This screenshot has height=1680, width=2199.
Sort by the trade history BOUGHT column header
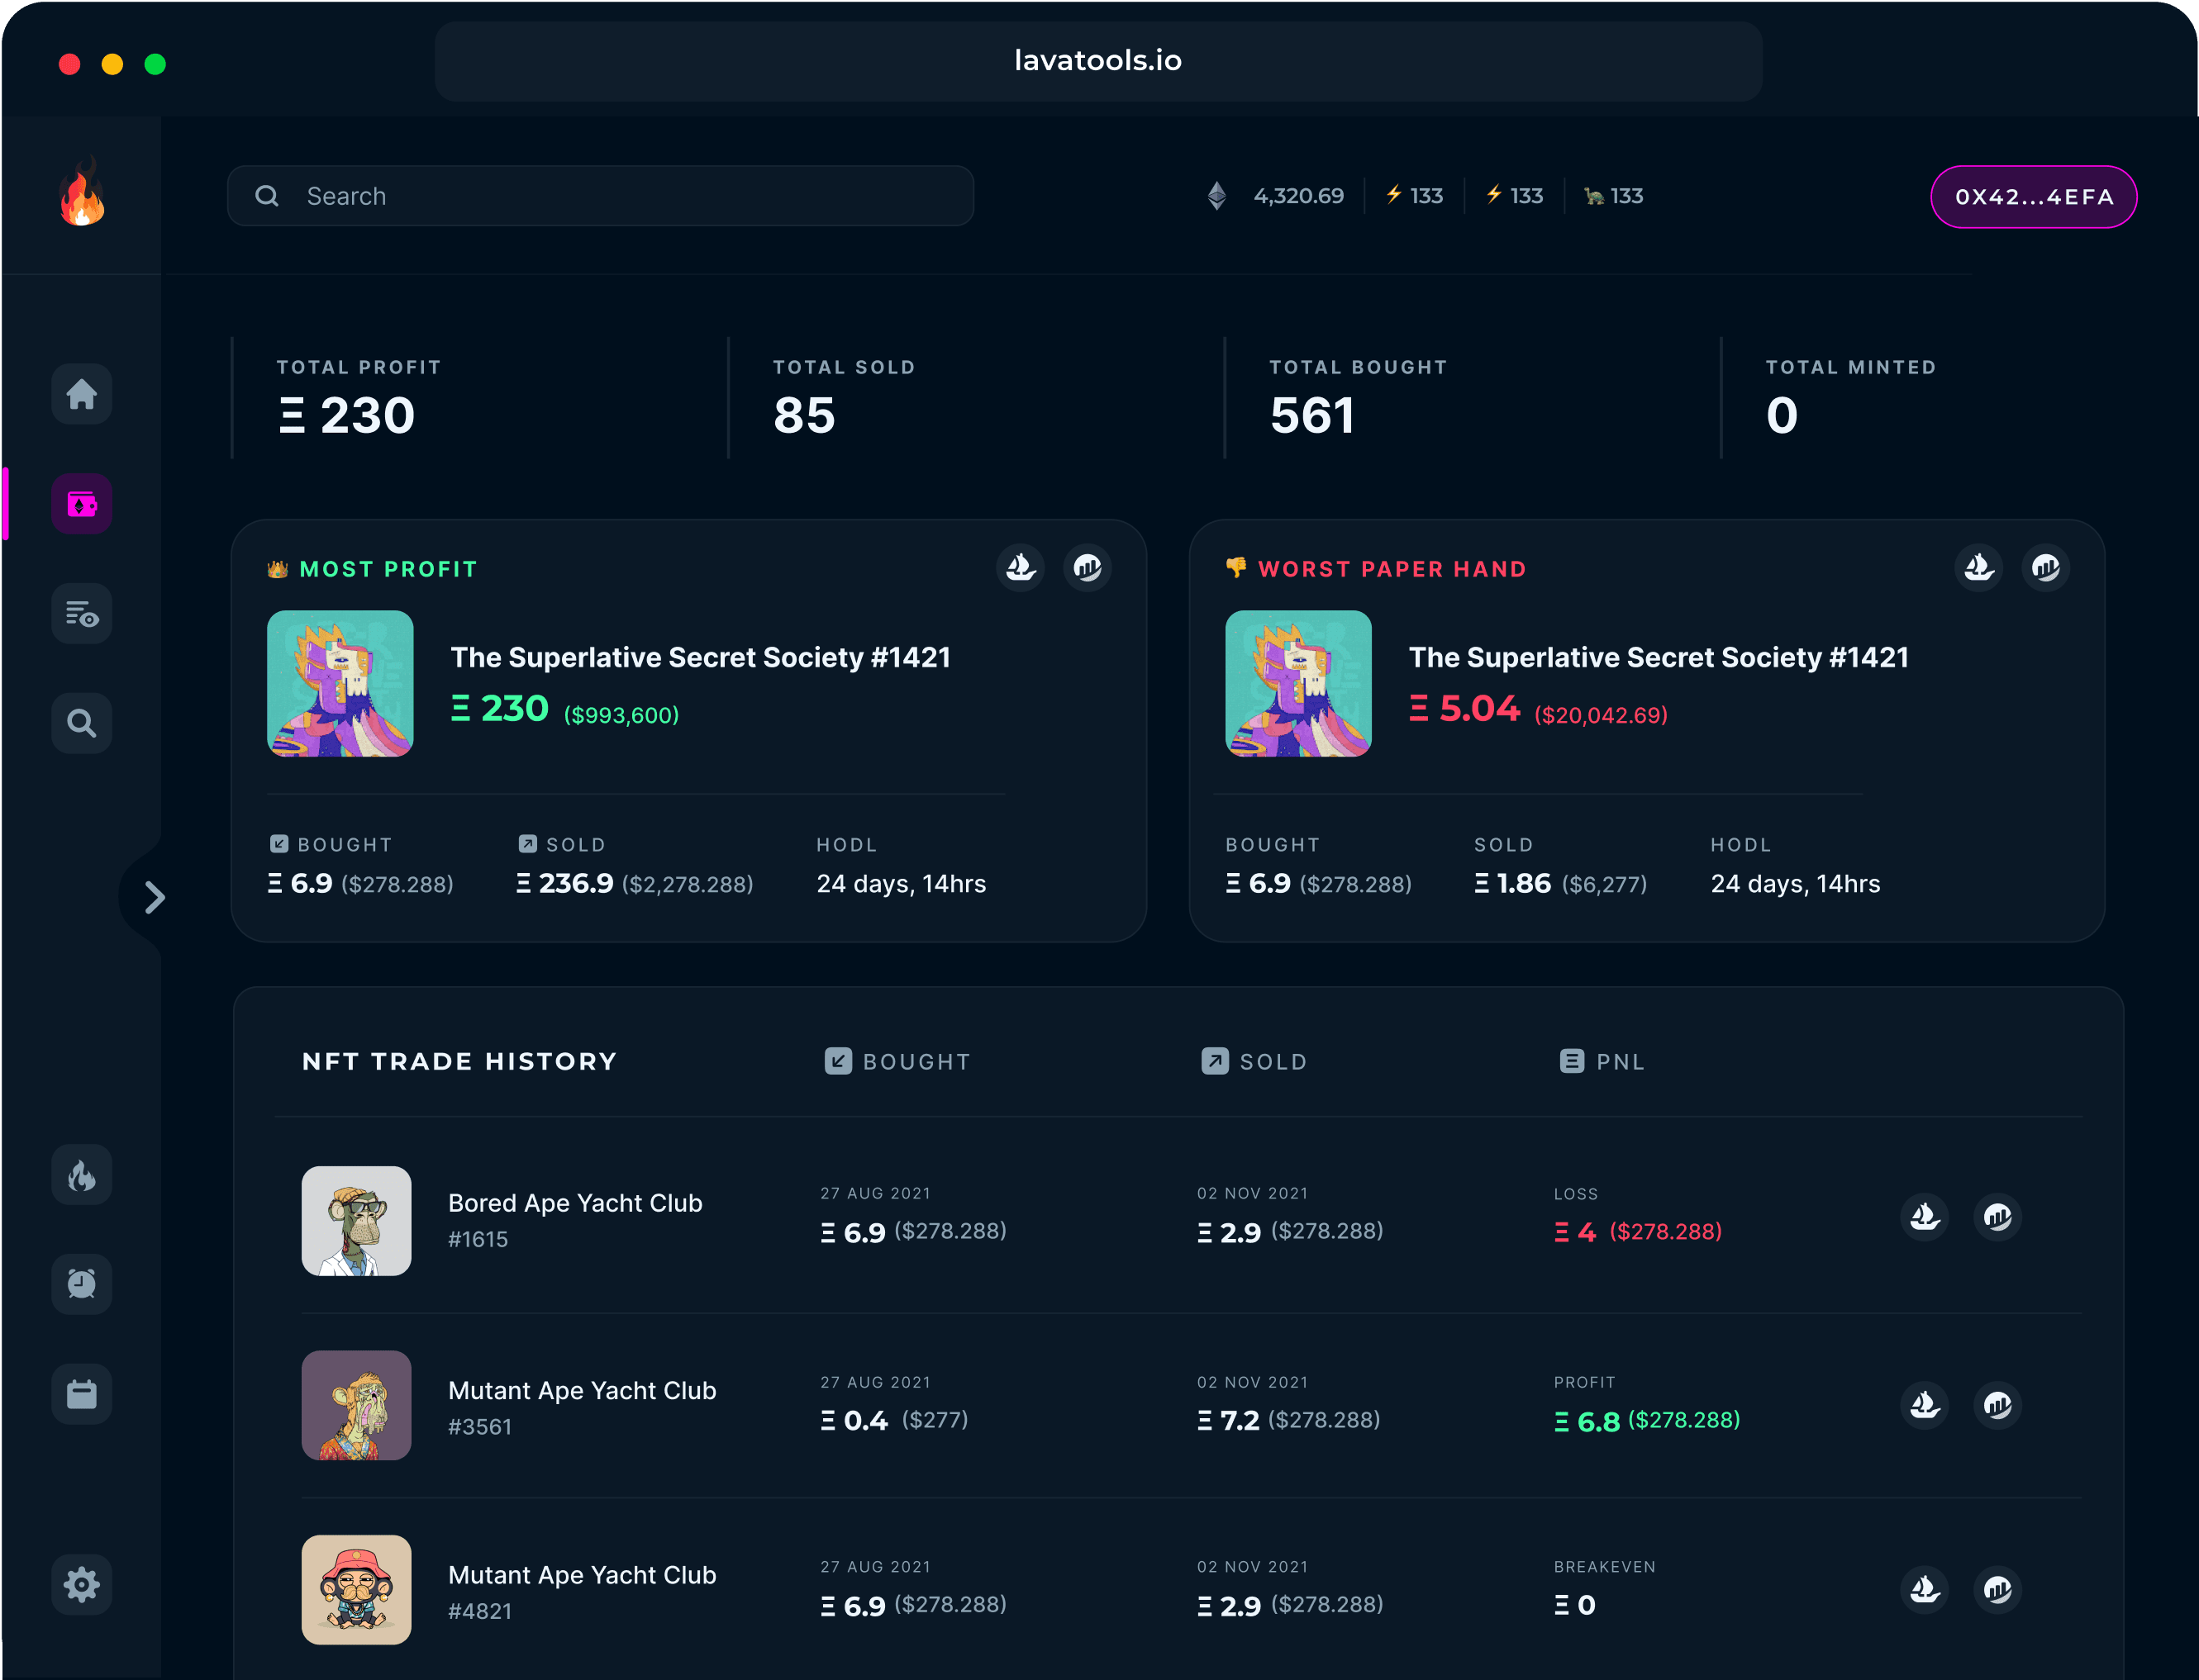tap(897, 1061)
